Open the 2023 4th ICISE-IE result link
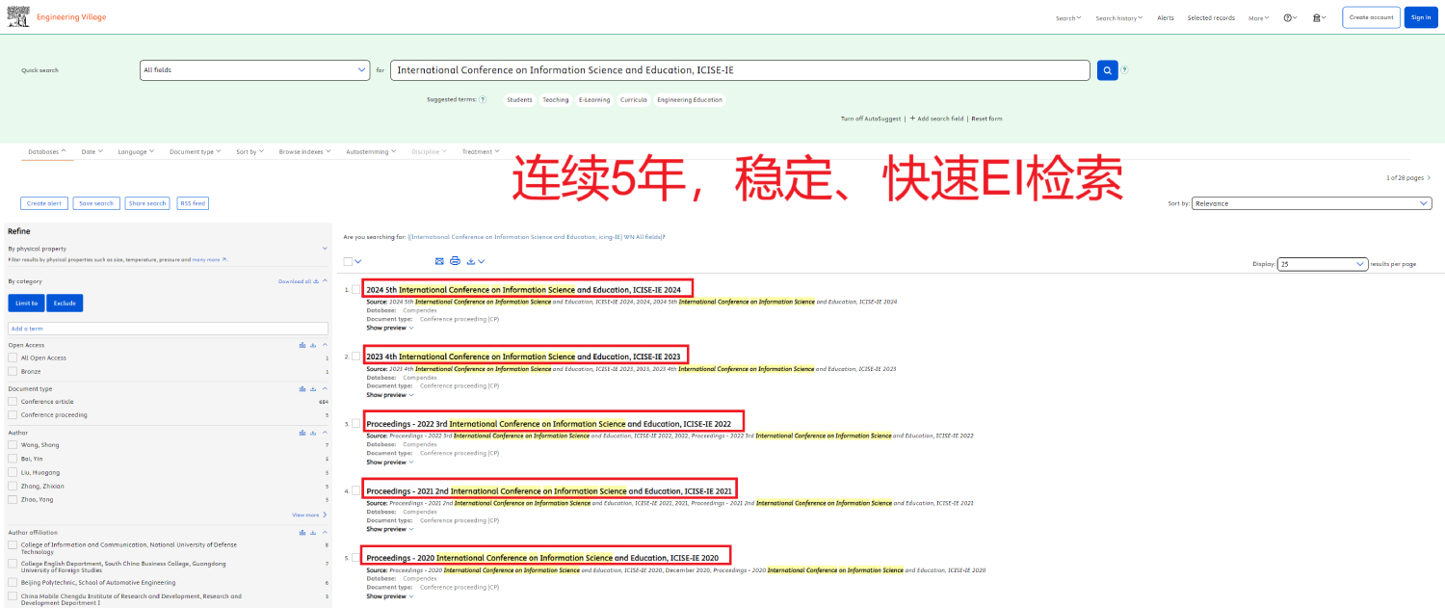Viewport: 1445px width, 608px height. (523, 357)
